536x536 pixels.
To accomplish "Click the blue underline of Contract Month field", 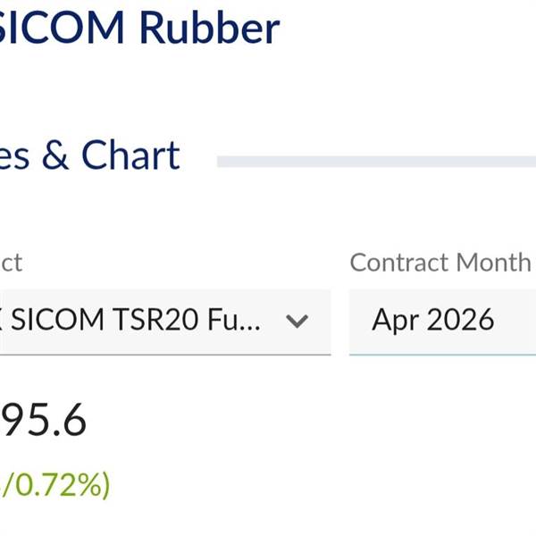I will pyautogui.click(x=442, y=354).
